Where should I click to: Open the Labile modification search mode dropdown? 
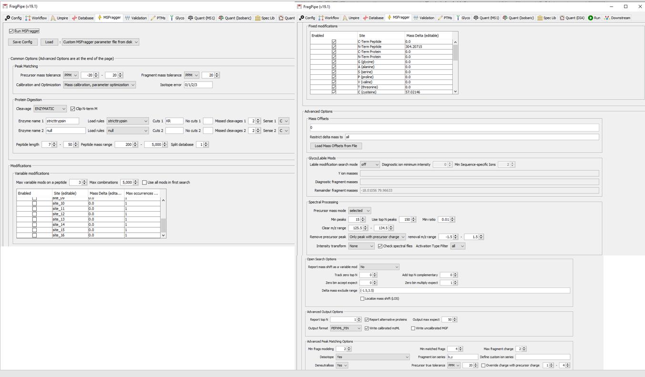369,164
